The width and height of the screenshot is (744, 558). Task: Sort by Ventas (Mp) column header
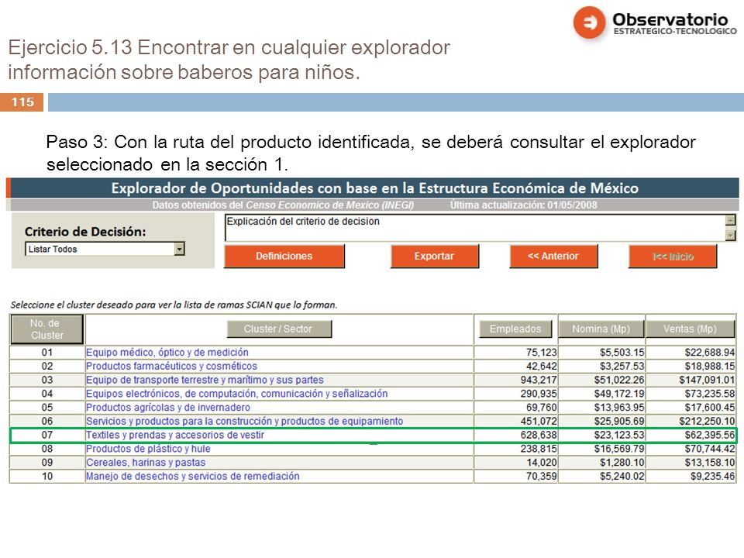690,329
